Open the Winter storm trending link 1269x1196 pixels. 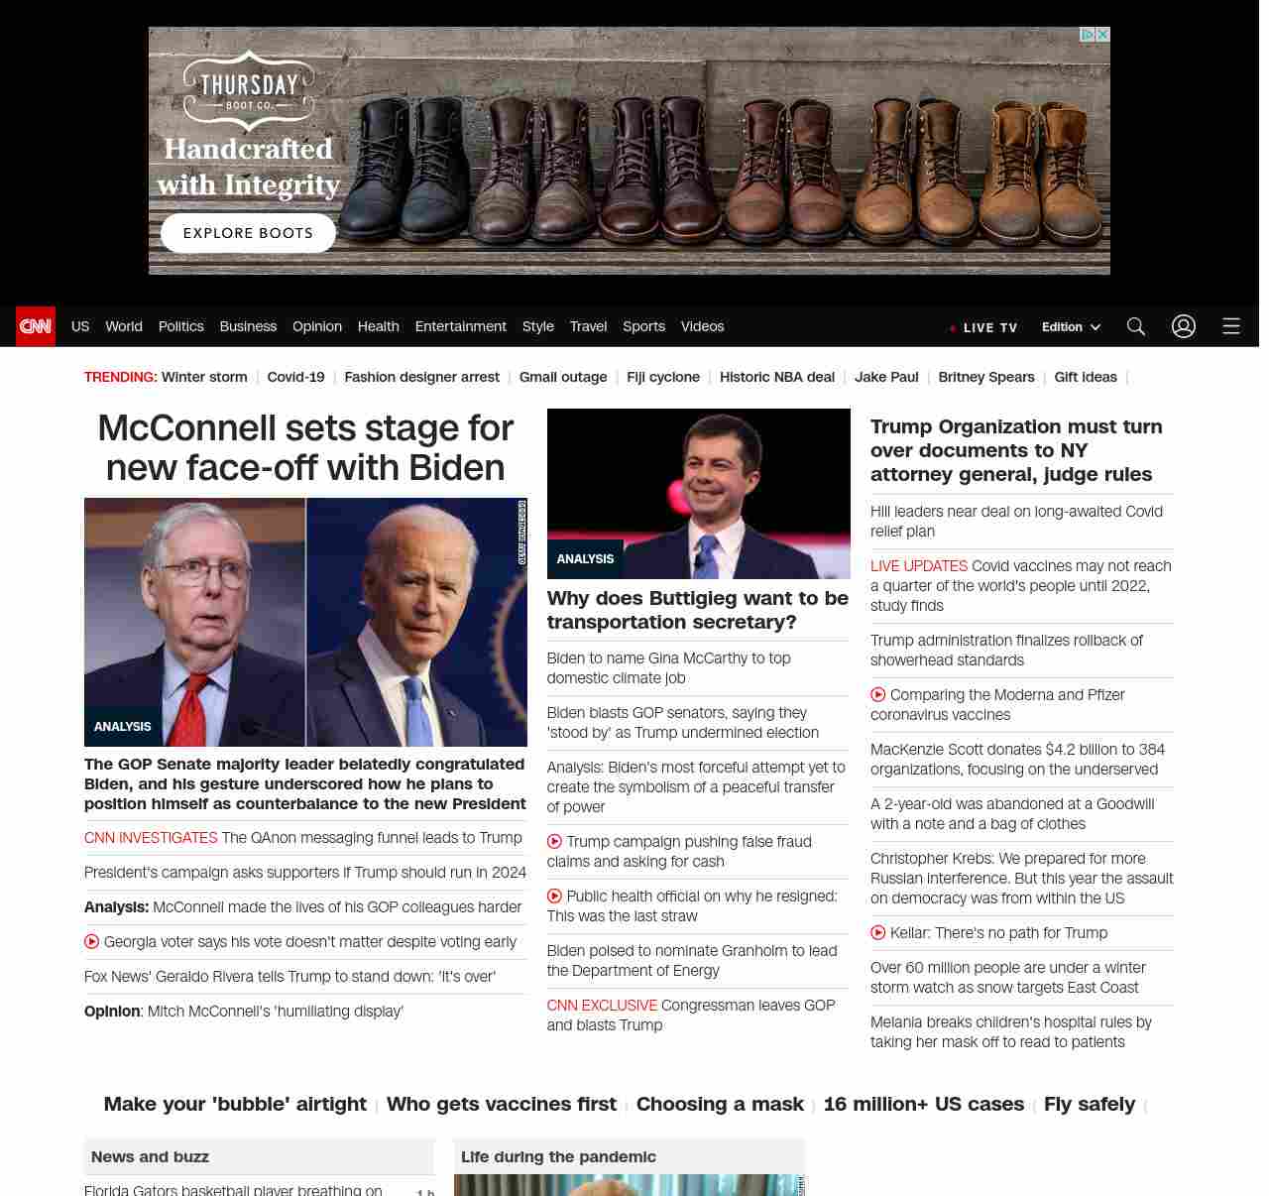[204, 377]
